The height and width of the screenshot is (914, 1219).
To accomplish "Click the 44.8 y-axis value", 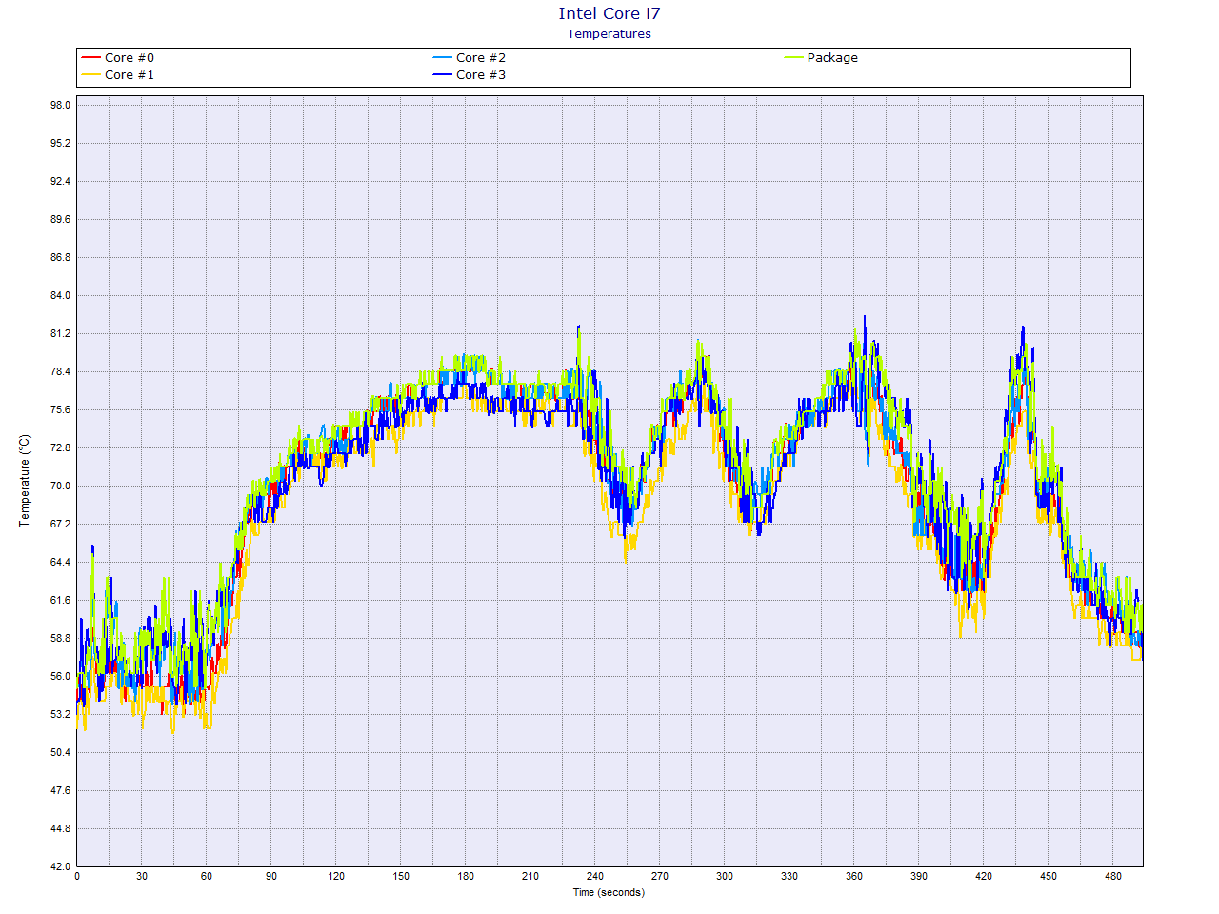I will pos(61,828).
